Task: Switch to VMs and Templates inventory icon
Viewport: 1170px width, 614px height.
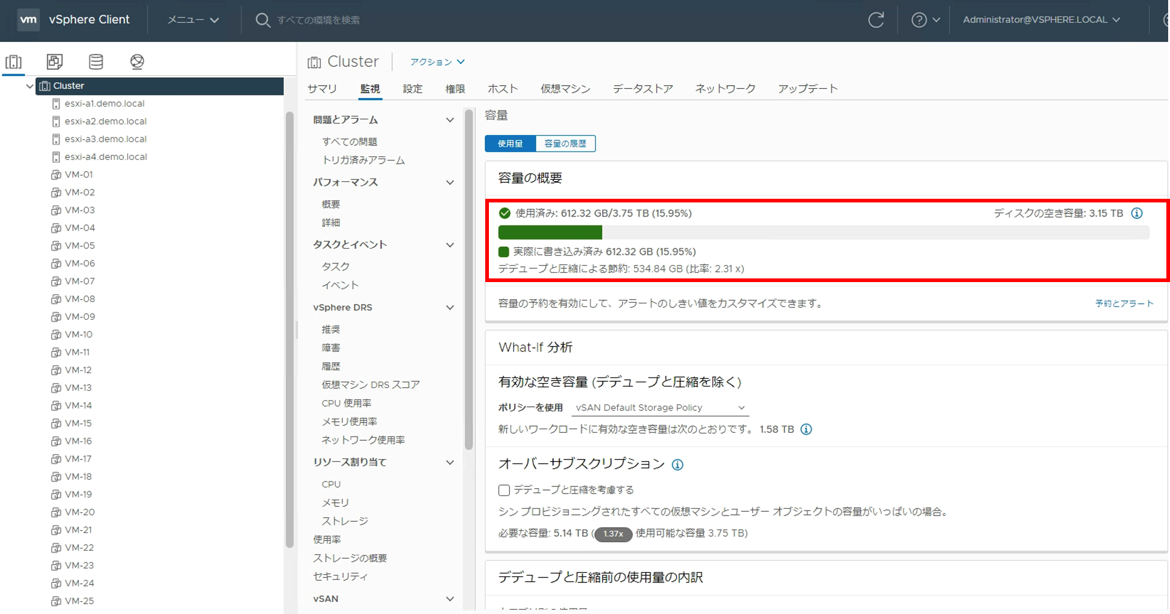Action: pos(55,61)
